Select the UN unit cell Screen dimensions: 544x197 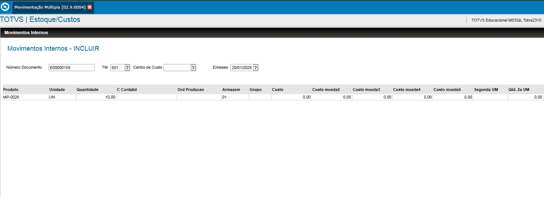pos(62,97)
